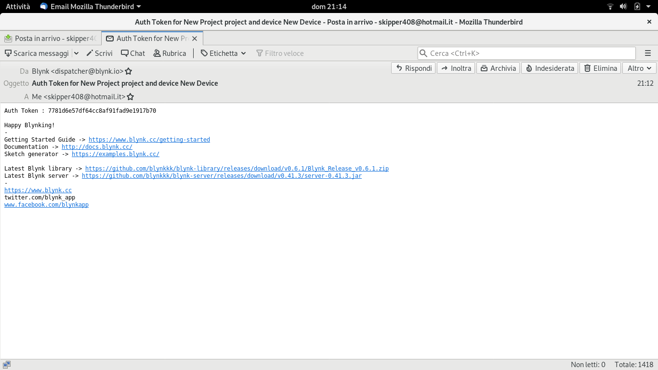Click Scarica messaggi download button
Image resolution: width=658 pixels, height=370 pixels.
37,53
